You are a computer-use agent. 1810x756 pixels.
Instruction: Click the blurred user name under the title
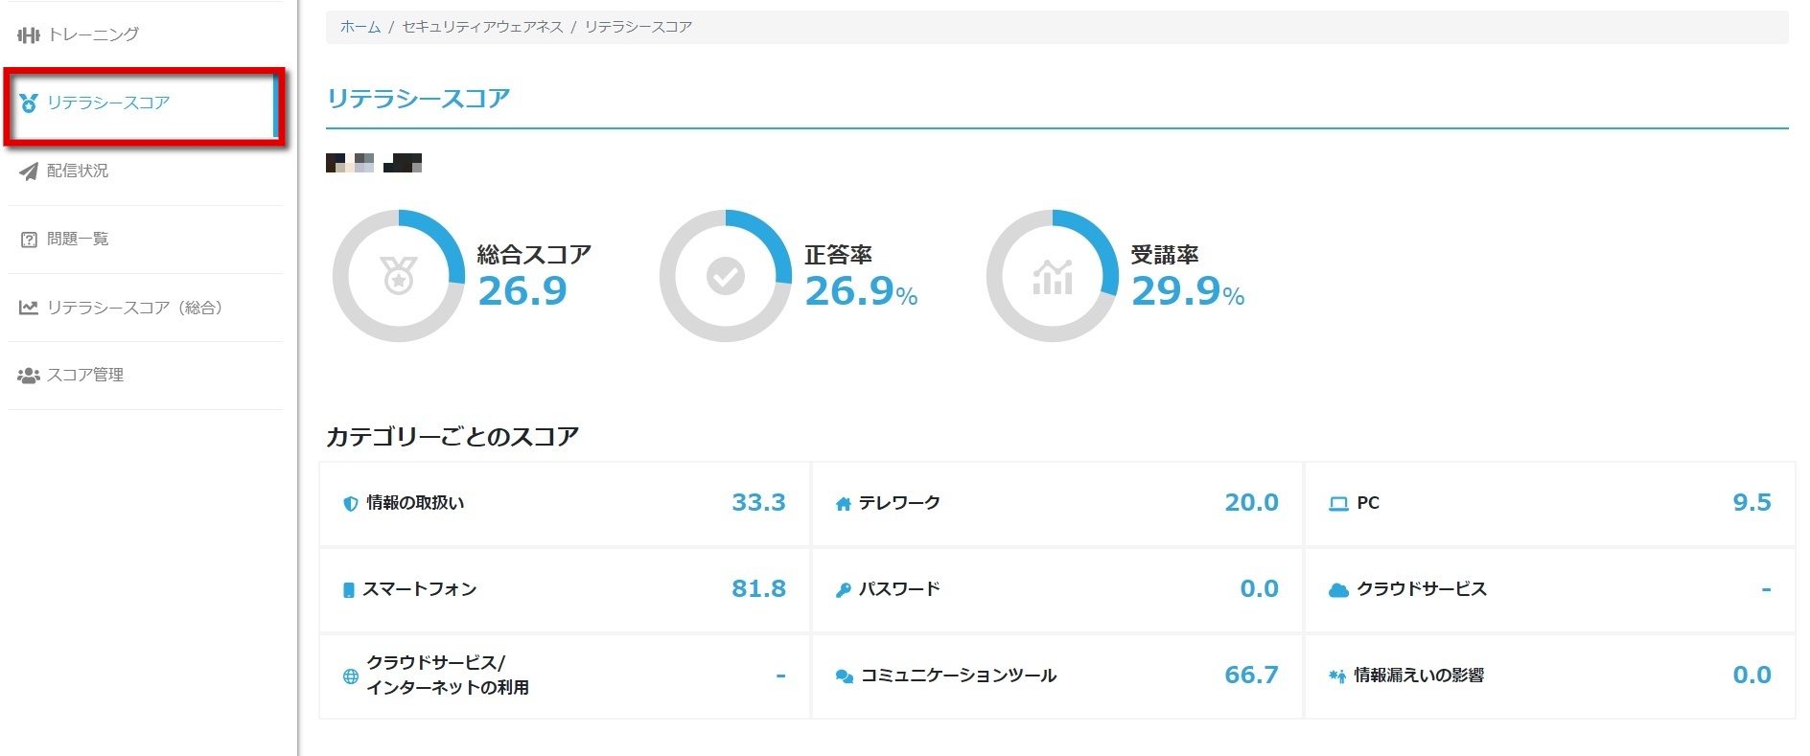tap(374, 163)
